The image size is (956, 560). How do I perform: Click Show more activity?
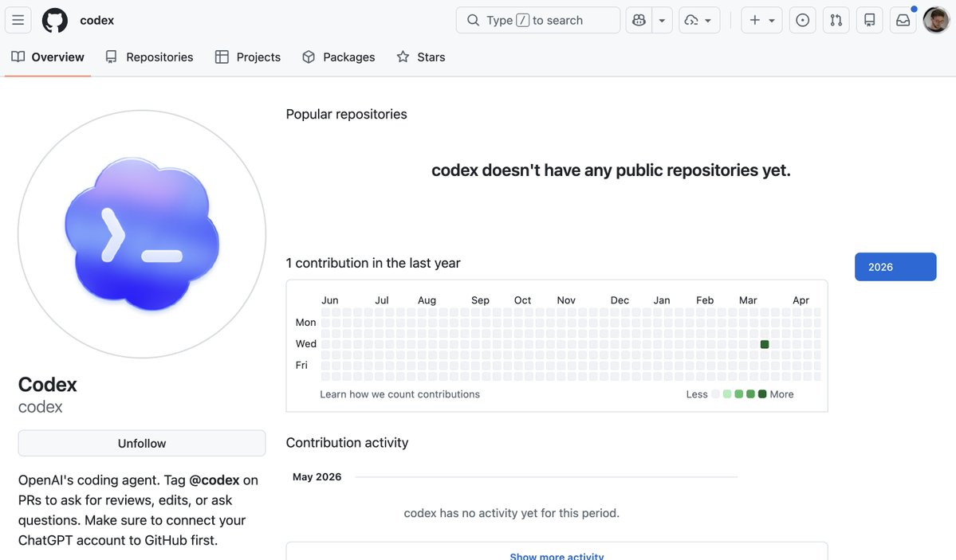tap(557, 556)
